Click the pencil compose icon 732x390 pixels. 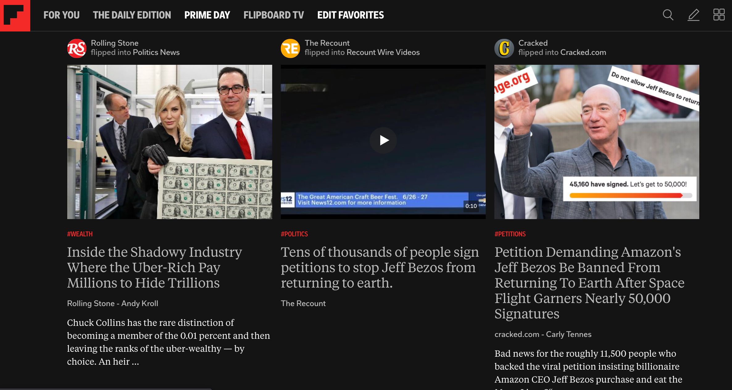point(693,15)
